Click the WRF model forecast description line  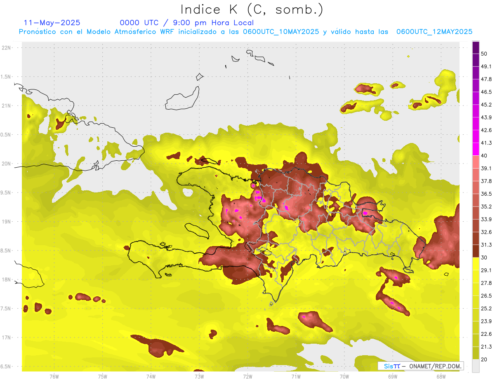pos(245,32)
